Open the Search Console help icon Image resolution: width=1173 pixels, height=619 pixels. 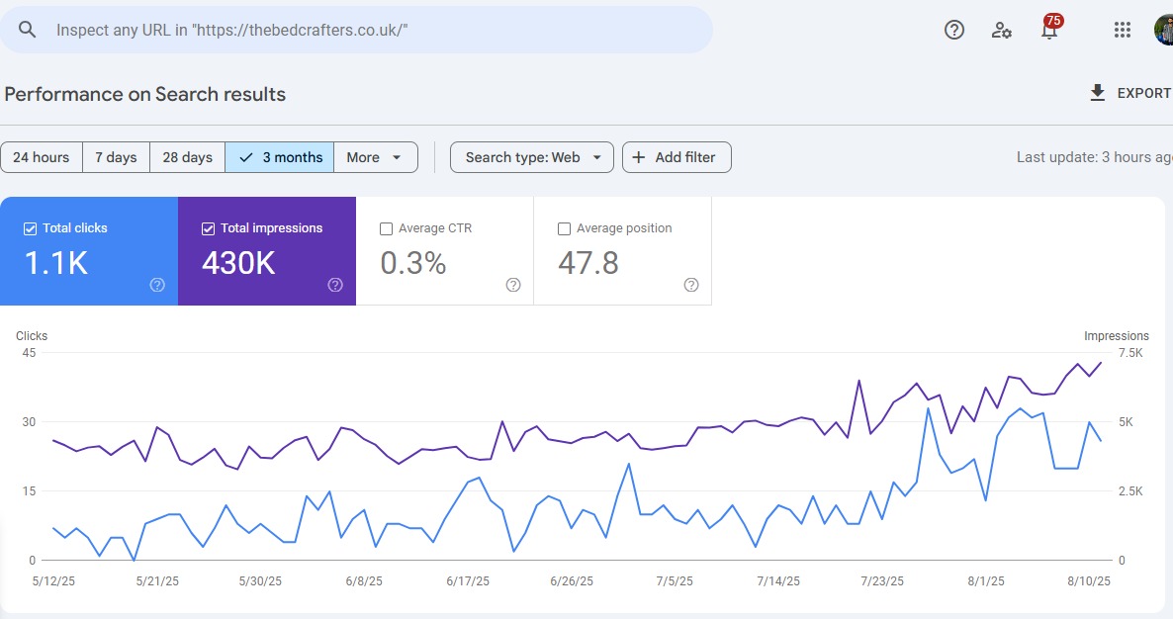click(953, 30)
